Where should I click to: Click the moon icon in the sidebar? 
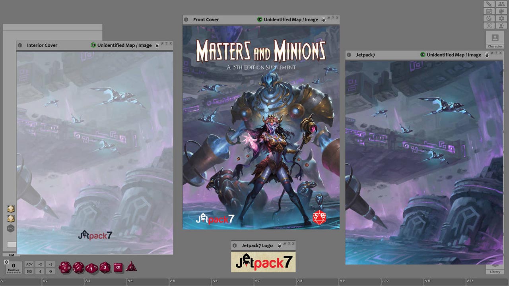tap(489, 18)
